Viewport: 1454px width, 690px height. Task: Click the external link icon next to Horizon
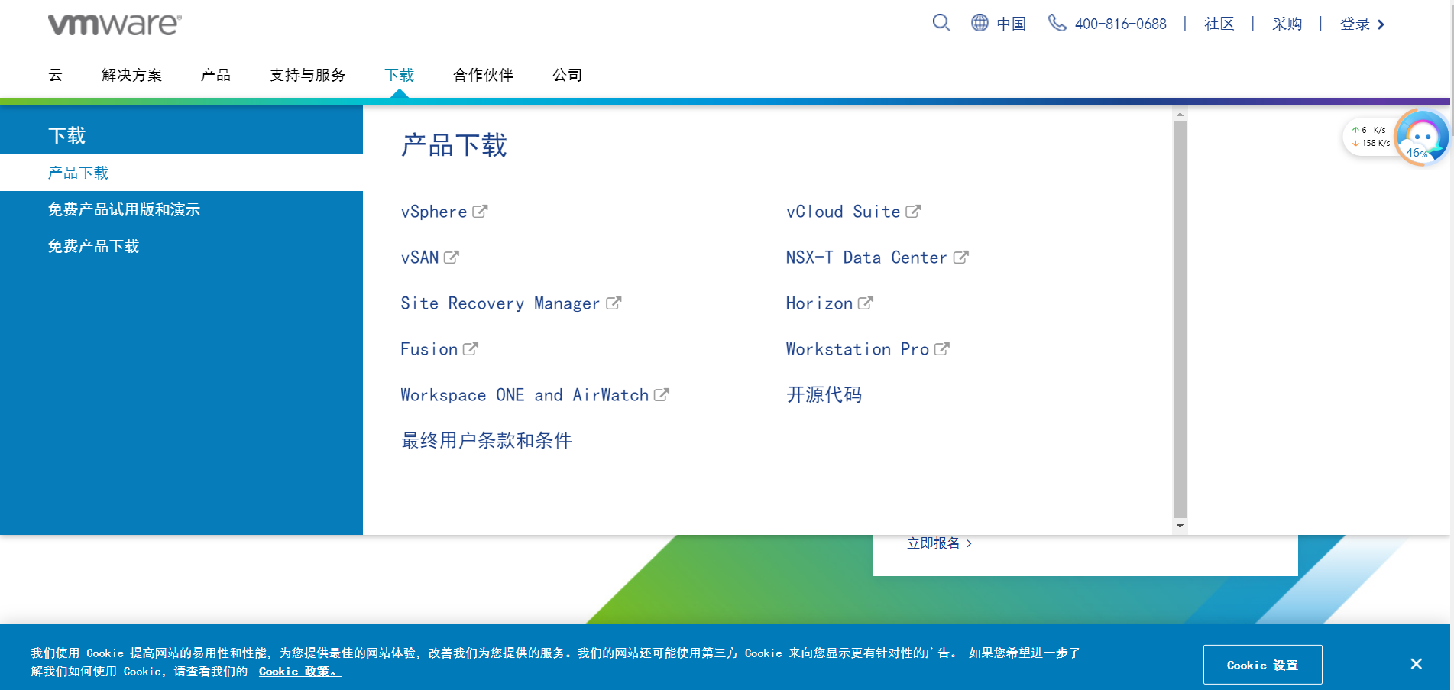pos(865,303)
